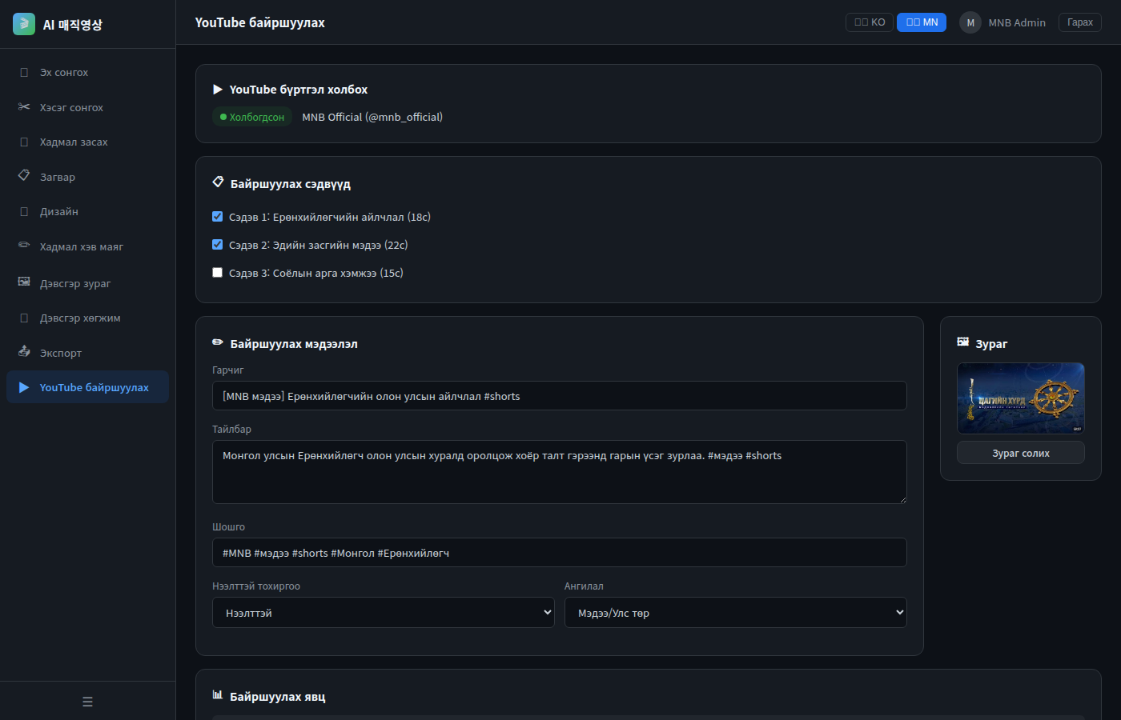This screenshot has height=720, width=1121.
Task: Click the tag icon beside Загвар
Action: pyautogui.click(x=24, y=176)
